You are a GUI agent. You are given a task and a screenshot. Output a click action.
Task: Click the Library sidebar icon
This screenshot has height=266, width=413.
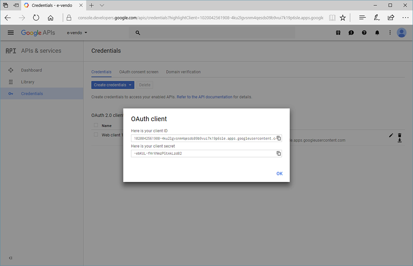click(11, 82)
